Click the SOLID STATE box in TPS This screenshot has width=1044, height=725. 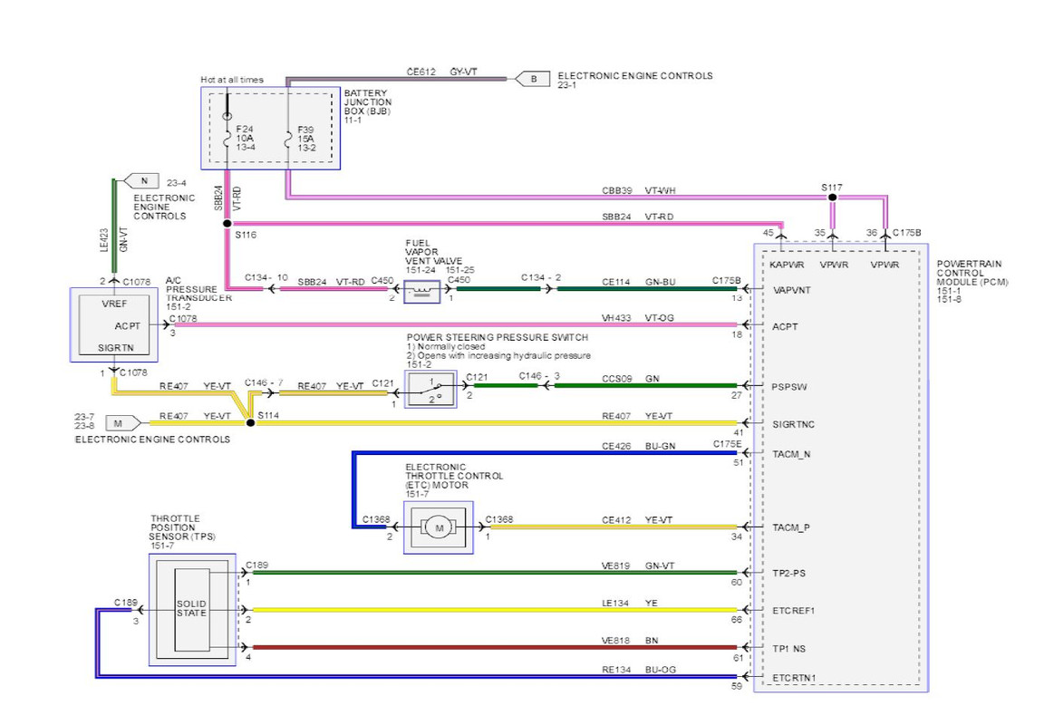coord(192,609)
